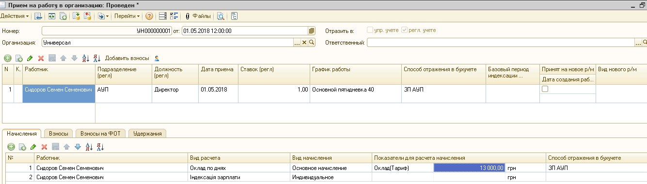Clear the Организация field with X
This screenshot has width=647, height=184.
[x=305, y=43]
